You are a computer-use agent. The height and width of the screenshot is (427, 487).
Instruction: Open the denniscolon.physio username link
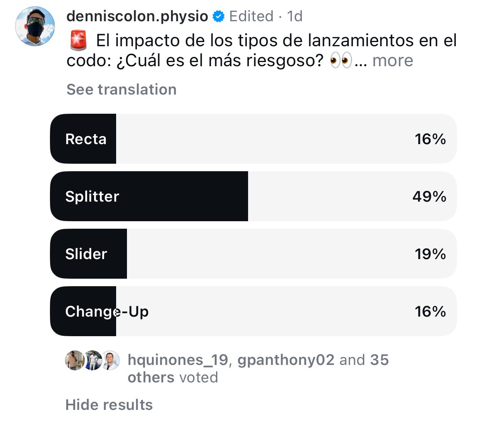pyautogui.click(x=137, y=16)
